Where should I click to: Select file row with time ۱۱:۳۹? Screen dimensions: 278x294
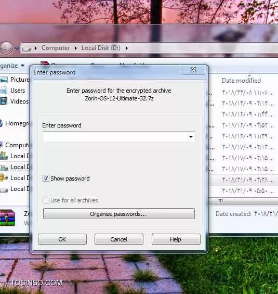point(243,136)
